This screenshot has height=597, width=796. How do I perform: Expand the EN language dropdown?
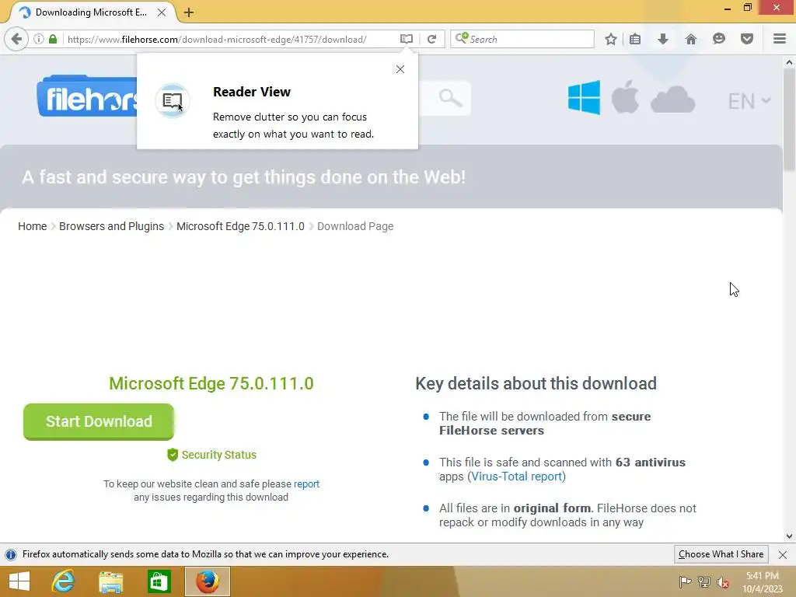click(x=749, y=101)
